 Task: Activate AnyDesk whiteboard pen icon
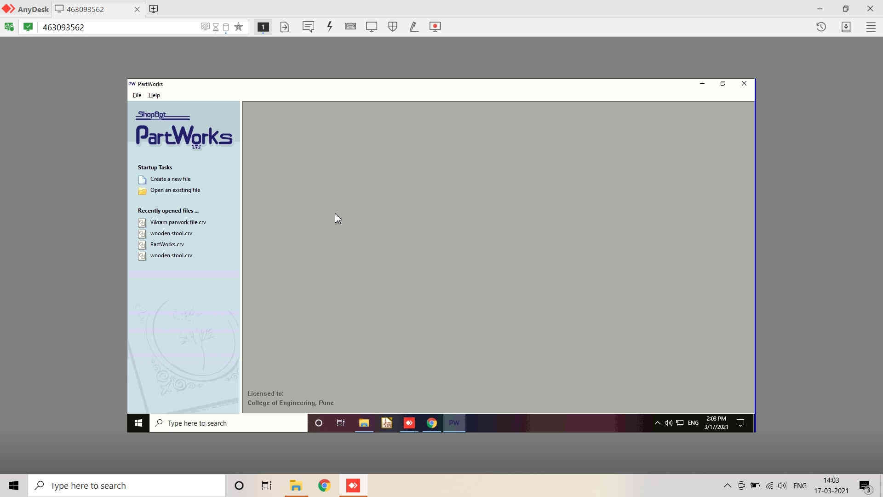tap(414, 27)
